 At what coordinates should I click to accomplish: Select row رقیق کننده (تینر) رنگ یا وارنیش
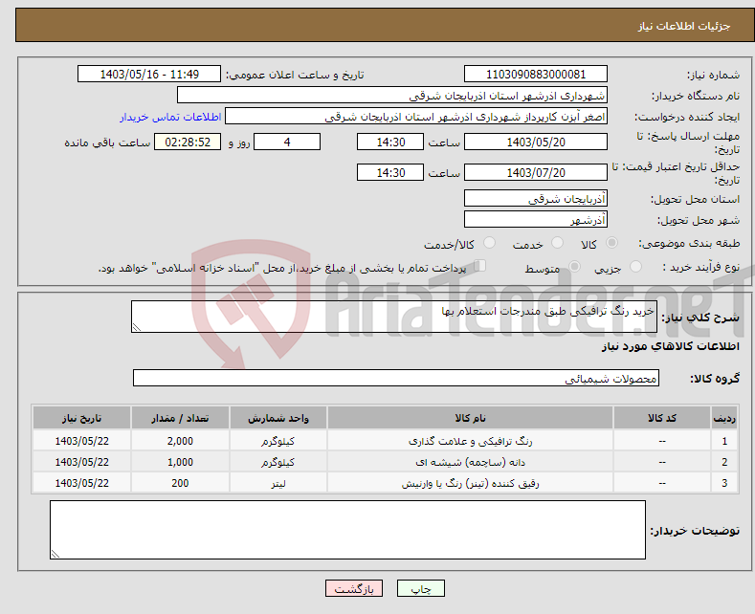pos(385,483)
